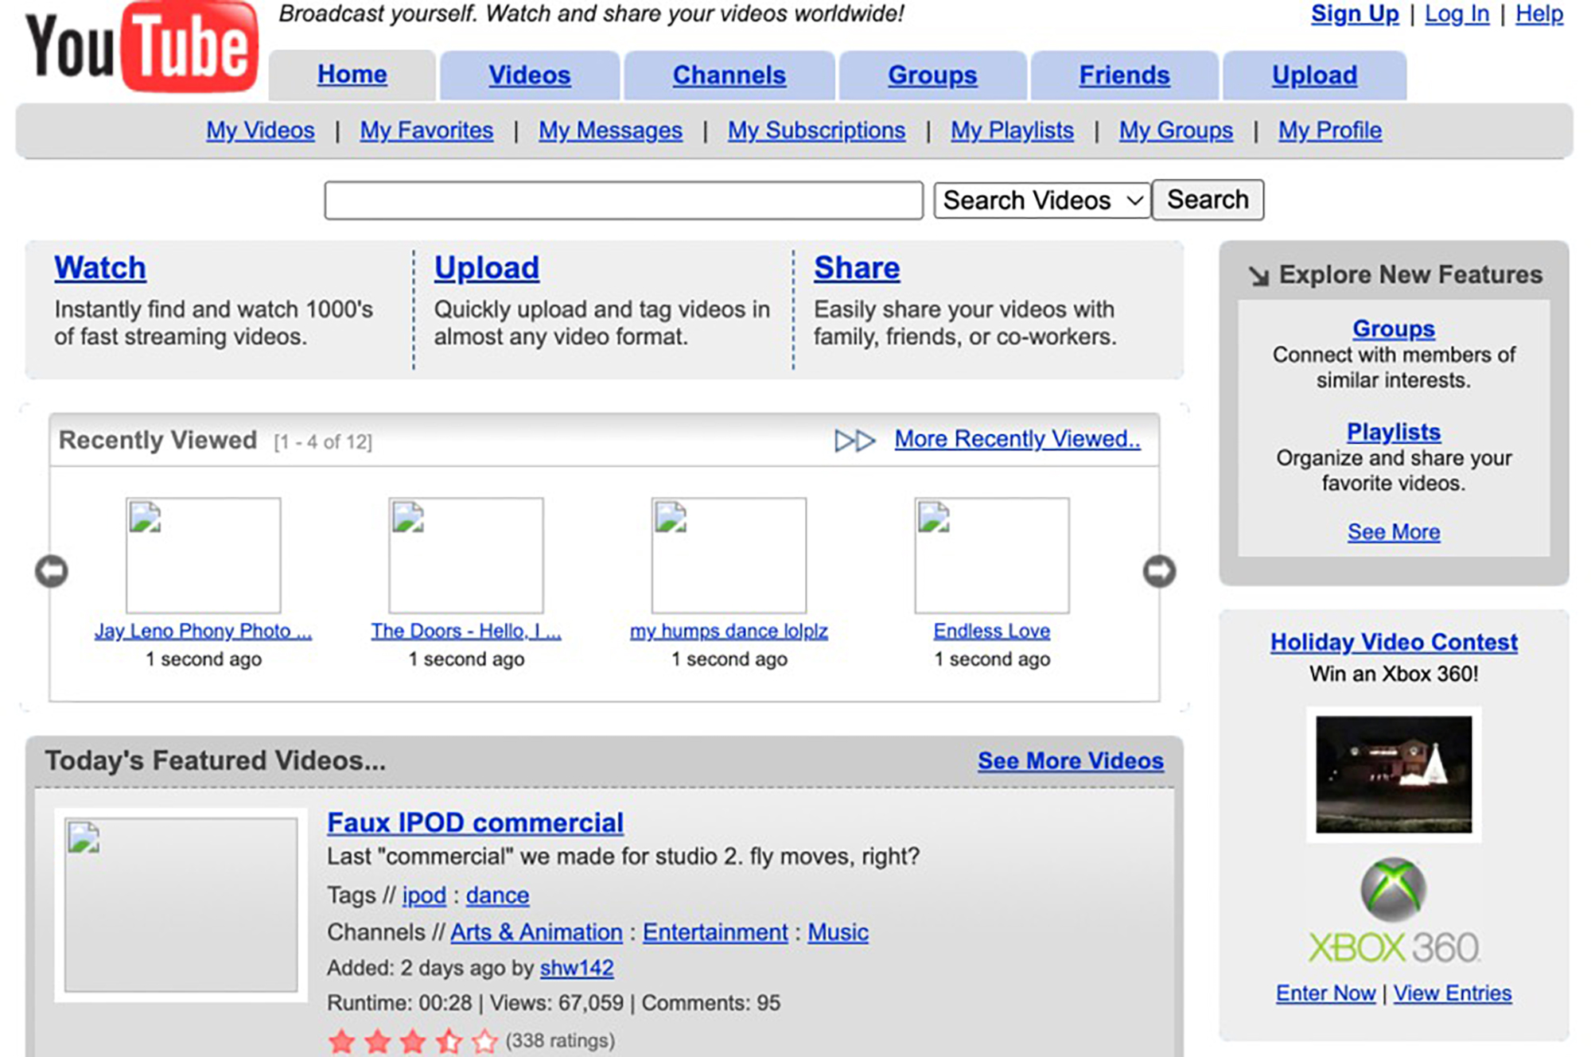Image resolution: width=1591 pixels, height=1057 pixels.
Task: Click the Share heading link
Action: (x=857, y=268)
